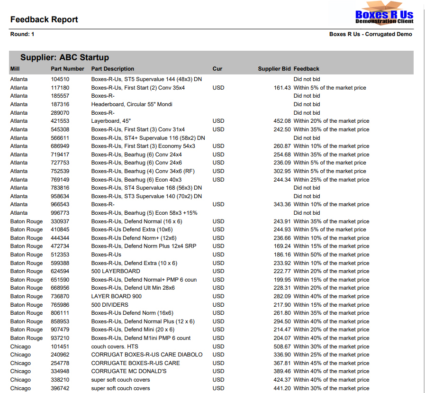
Task: Select part number 769149
Action: click(60, 180)
